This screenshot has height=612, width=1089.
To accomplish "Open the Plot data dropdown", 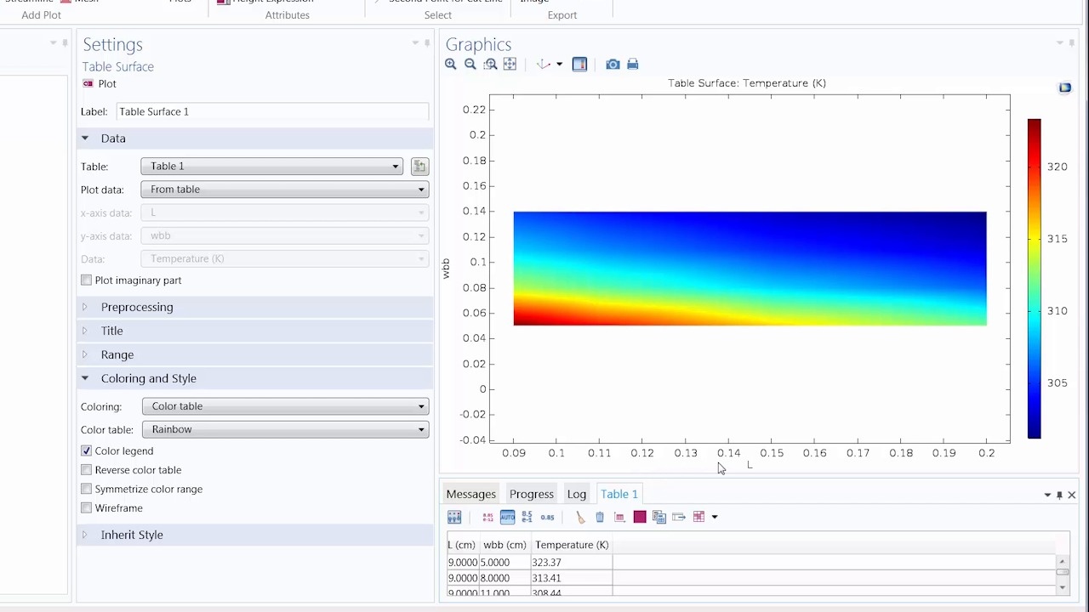I will 285,190.
